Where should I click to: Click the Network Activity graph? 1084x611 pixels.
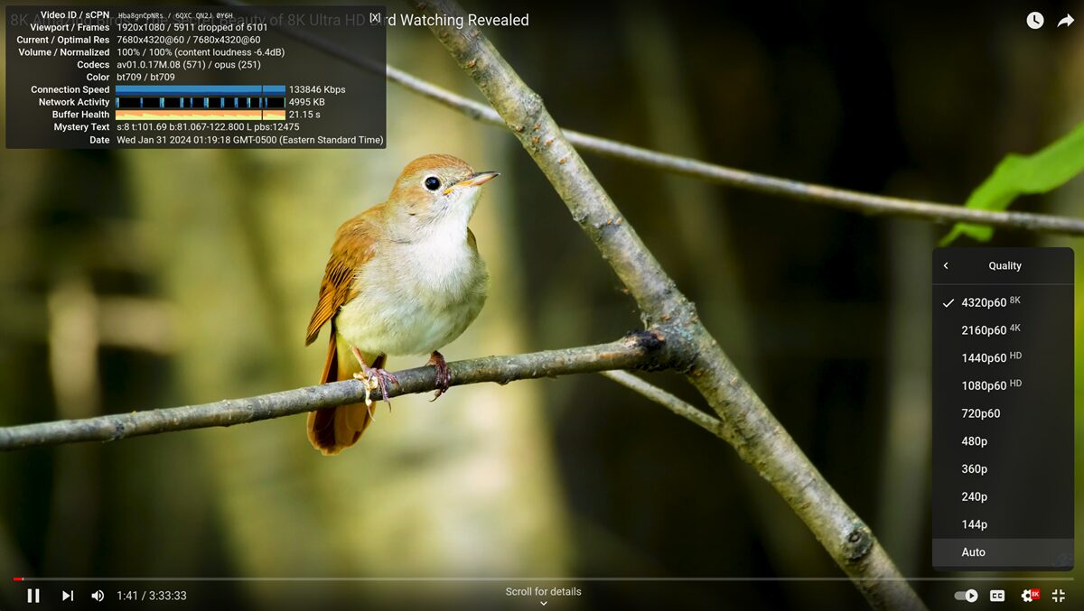[201, 102]
